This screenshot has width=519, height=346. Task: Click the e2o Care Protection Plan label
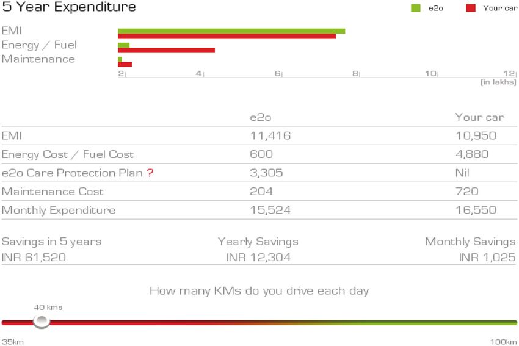pos(71,173)
